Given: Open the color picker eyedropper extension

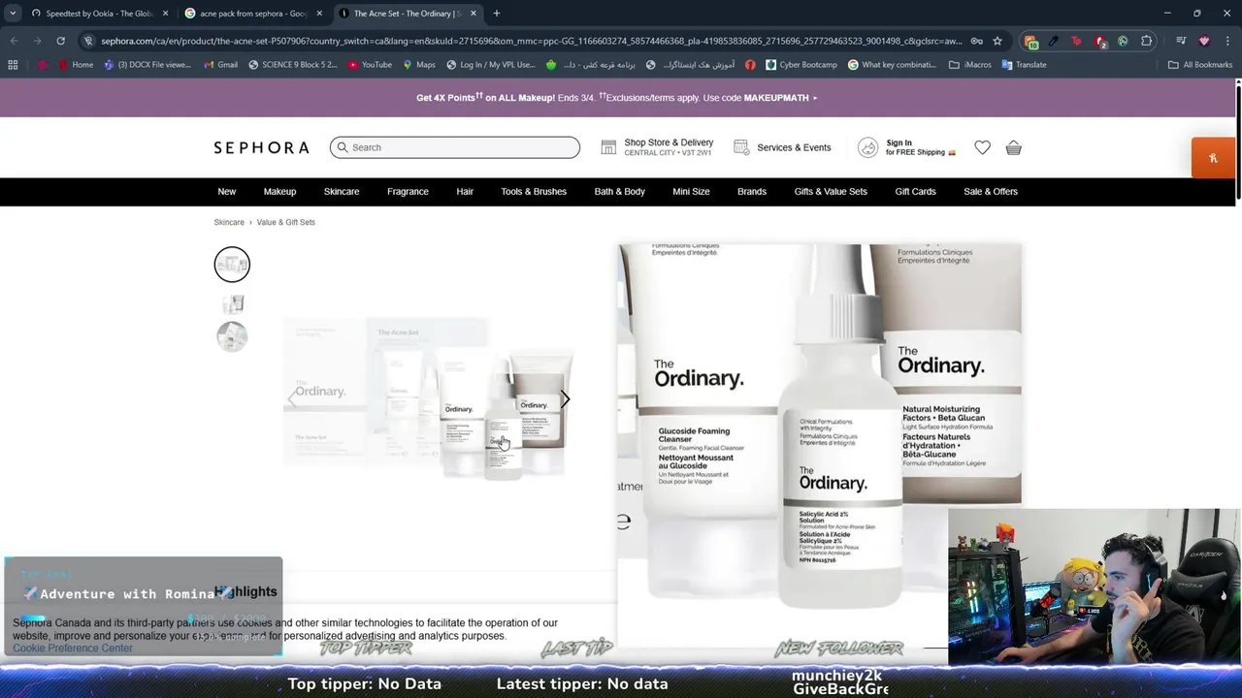Looking at the screenshot, I should 1054,41.
